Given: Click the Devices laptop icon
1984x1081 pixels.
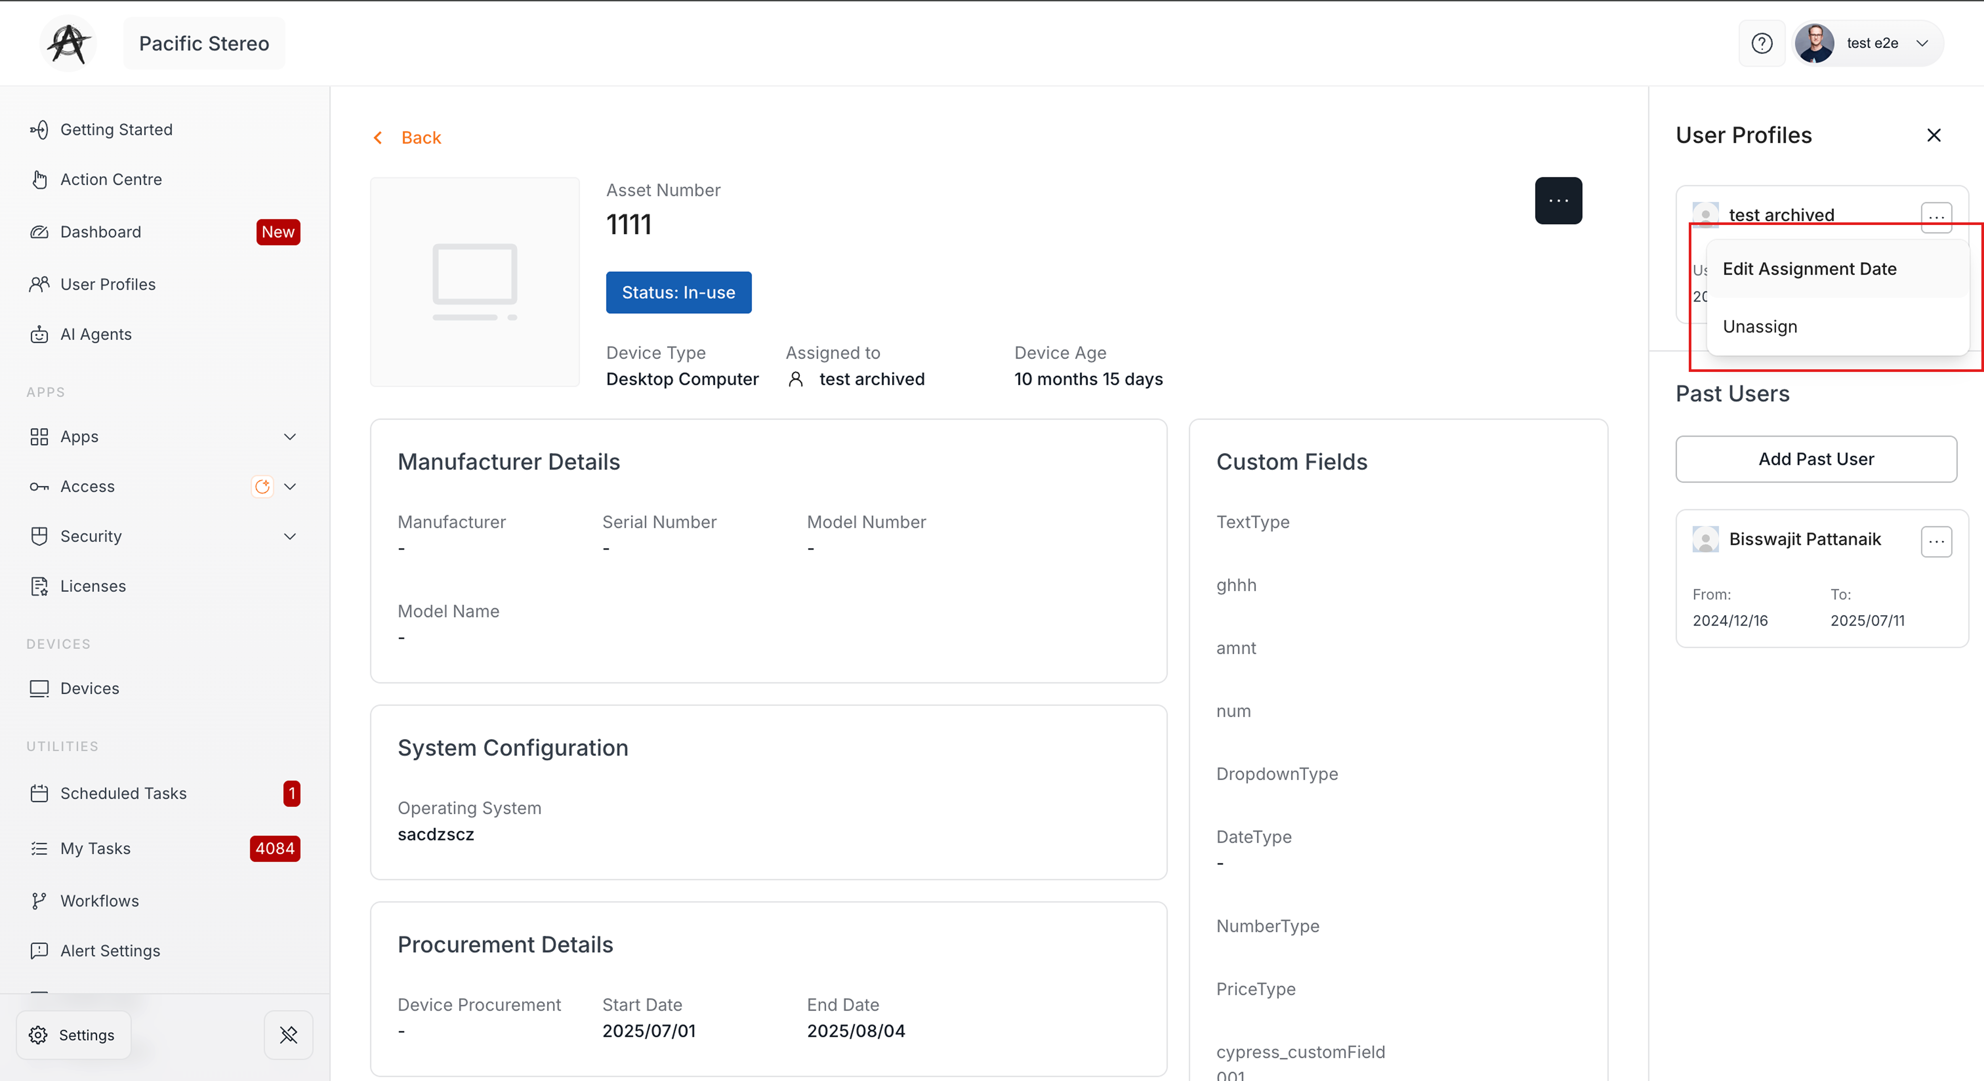Looking at the screenshot, I should tap(39, 688).
